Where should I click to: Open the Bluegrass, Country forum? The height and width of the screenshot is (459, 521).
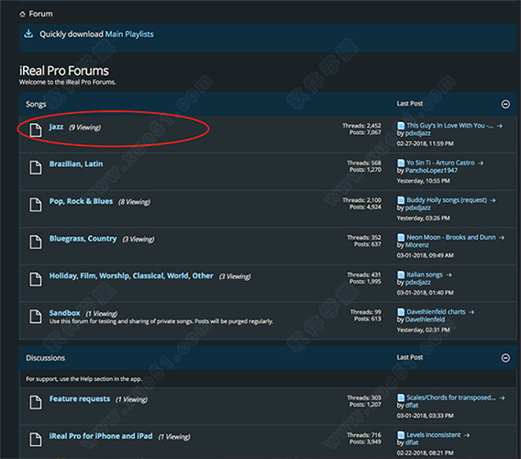click(83, 239)
